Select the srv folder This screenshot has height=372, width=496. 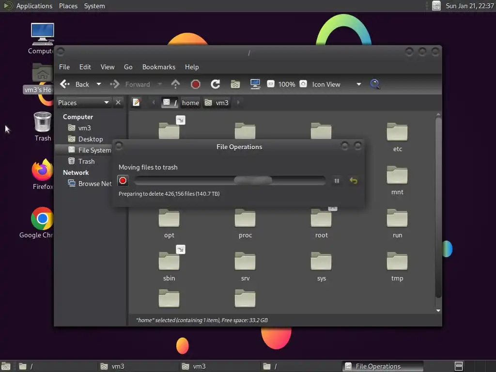point(245,266)
